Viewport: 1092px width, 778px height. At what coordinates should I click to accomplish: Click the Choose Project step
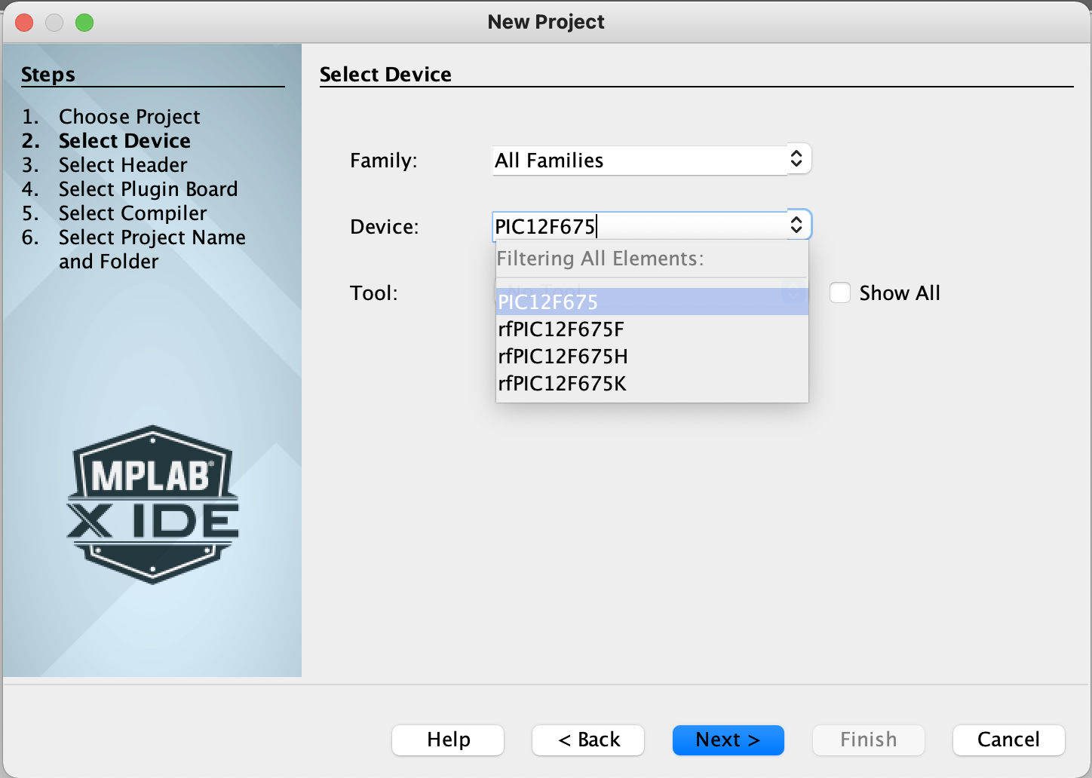129,117
